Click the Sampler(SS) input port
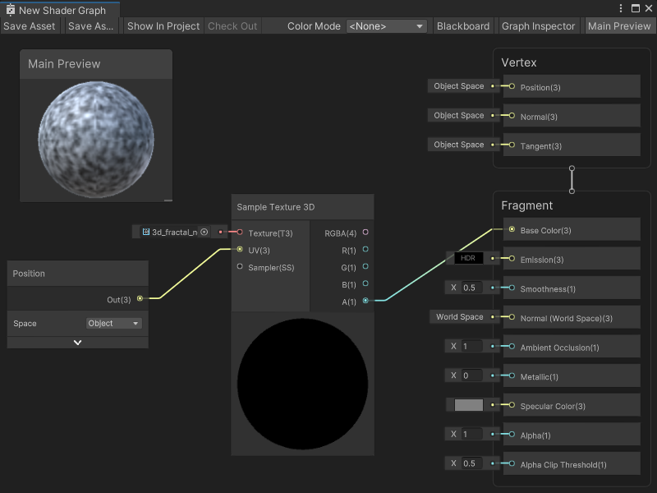 coord(240,265)
